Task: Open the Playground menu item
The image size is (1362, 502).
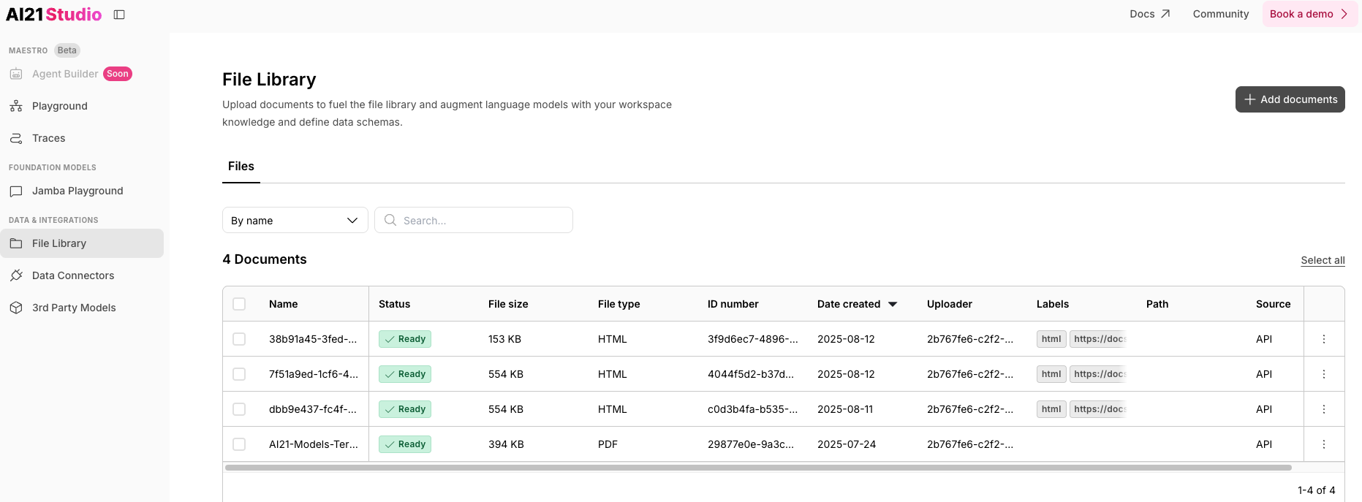Action: point(82,106)
